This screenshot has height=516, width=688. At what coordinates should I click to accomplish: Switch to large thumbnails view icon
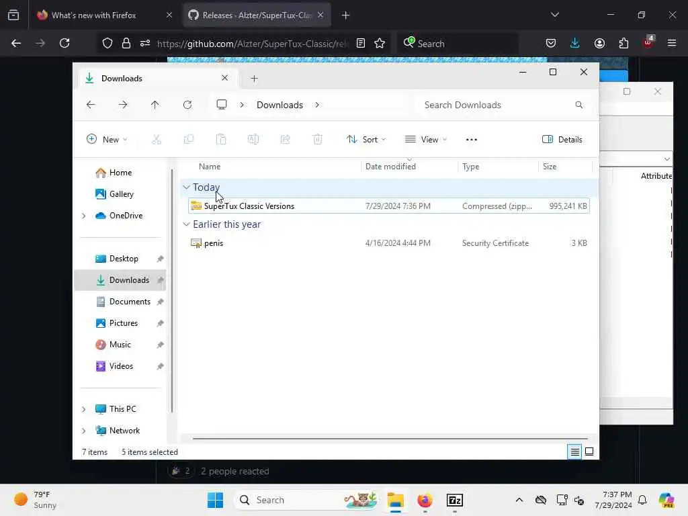pos(589,451)
